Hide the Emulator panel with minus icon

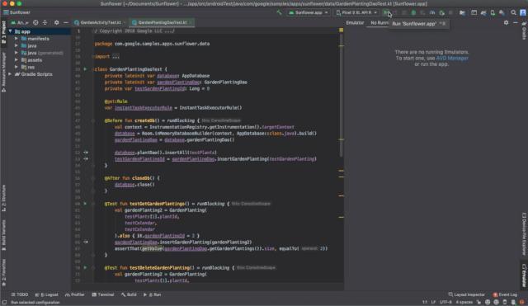pyautogui.click(x=516, y=22)
